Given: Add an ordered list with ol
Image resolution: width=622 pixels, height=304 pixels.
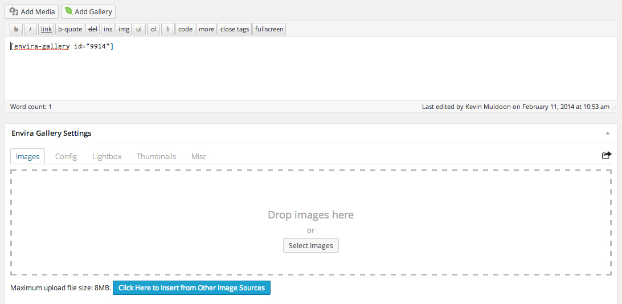Looking at the screenshot, I should pos(154,29).
